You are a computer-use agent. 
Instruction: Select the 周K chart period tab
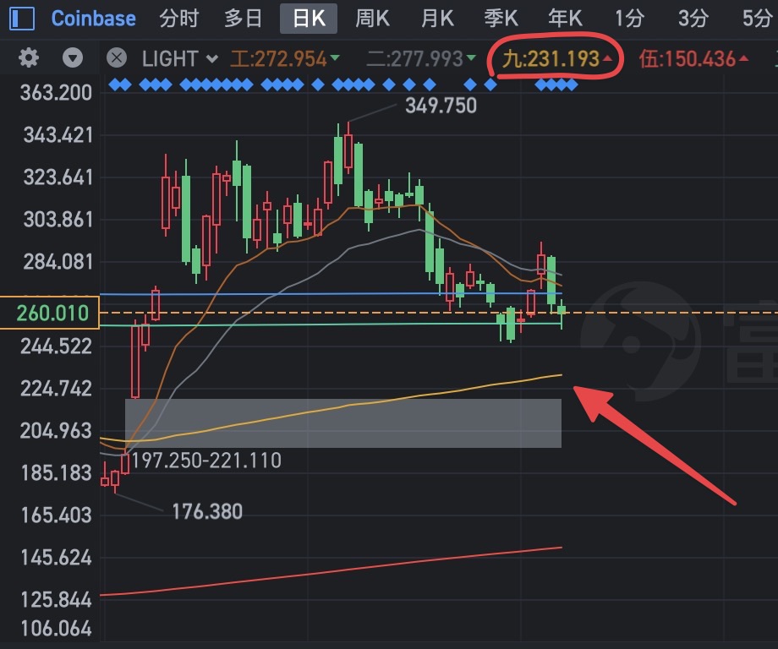tap(373, 19)
